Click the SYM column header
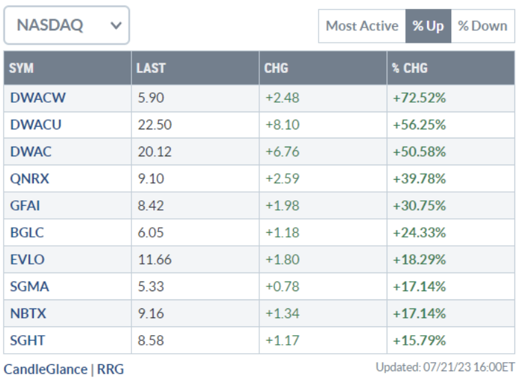Image resolution: width=520 pixels, height=380 pixels. point(22,68)
